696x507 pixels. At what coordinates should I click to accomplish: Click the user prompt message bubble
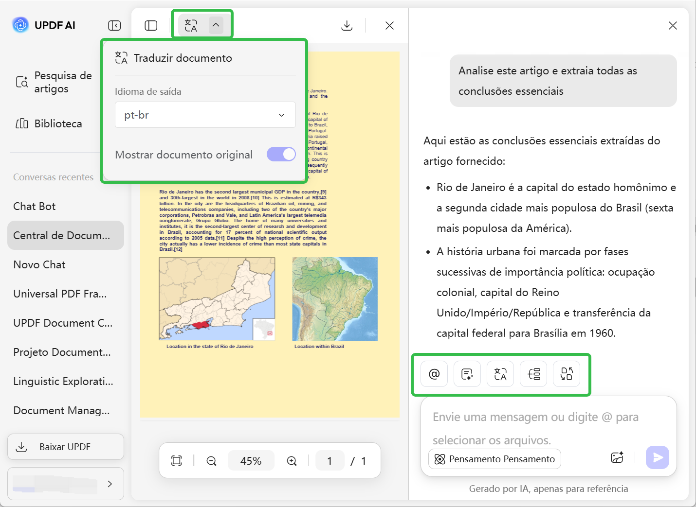(x=563, y=81)
